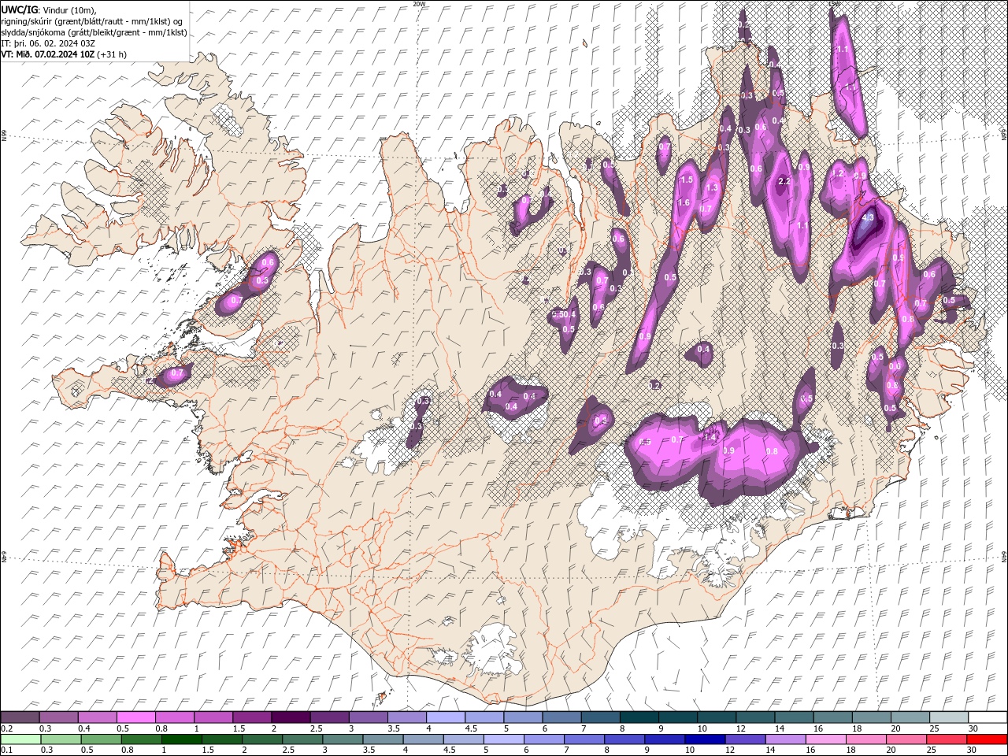Click the '1.6' value on the map

point(684,202)
